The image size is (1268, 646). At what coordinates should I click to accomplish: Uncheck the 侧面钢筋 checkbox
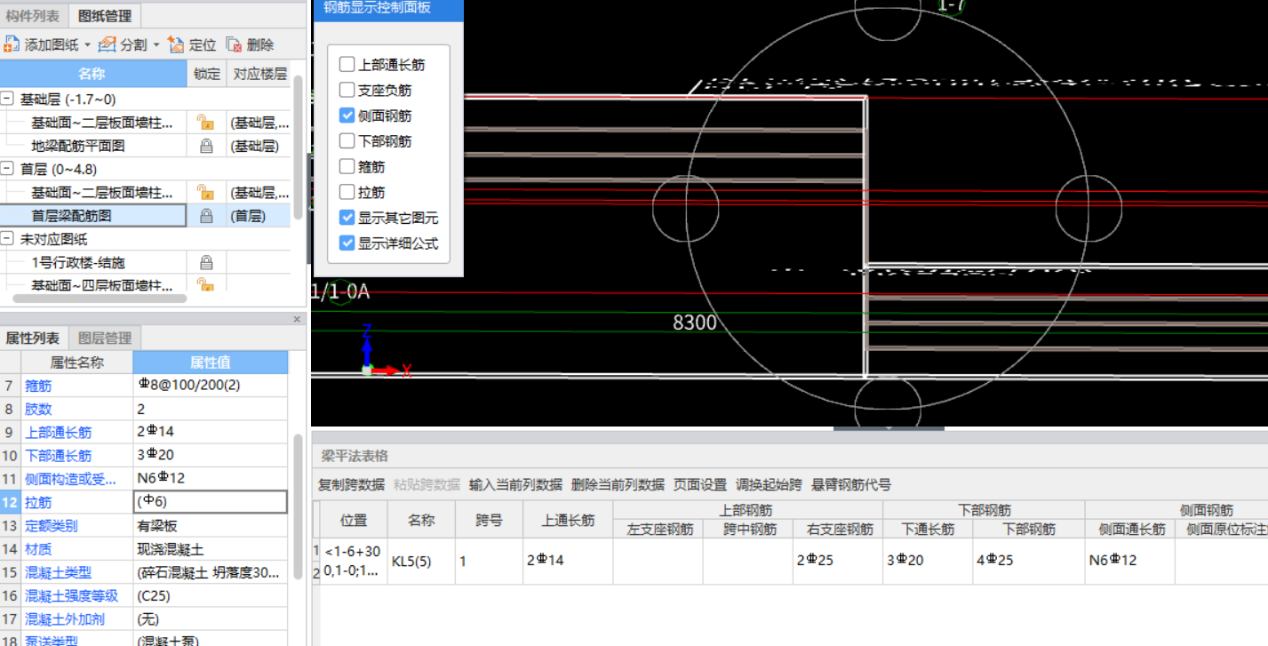[x=347, y=116]
